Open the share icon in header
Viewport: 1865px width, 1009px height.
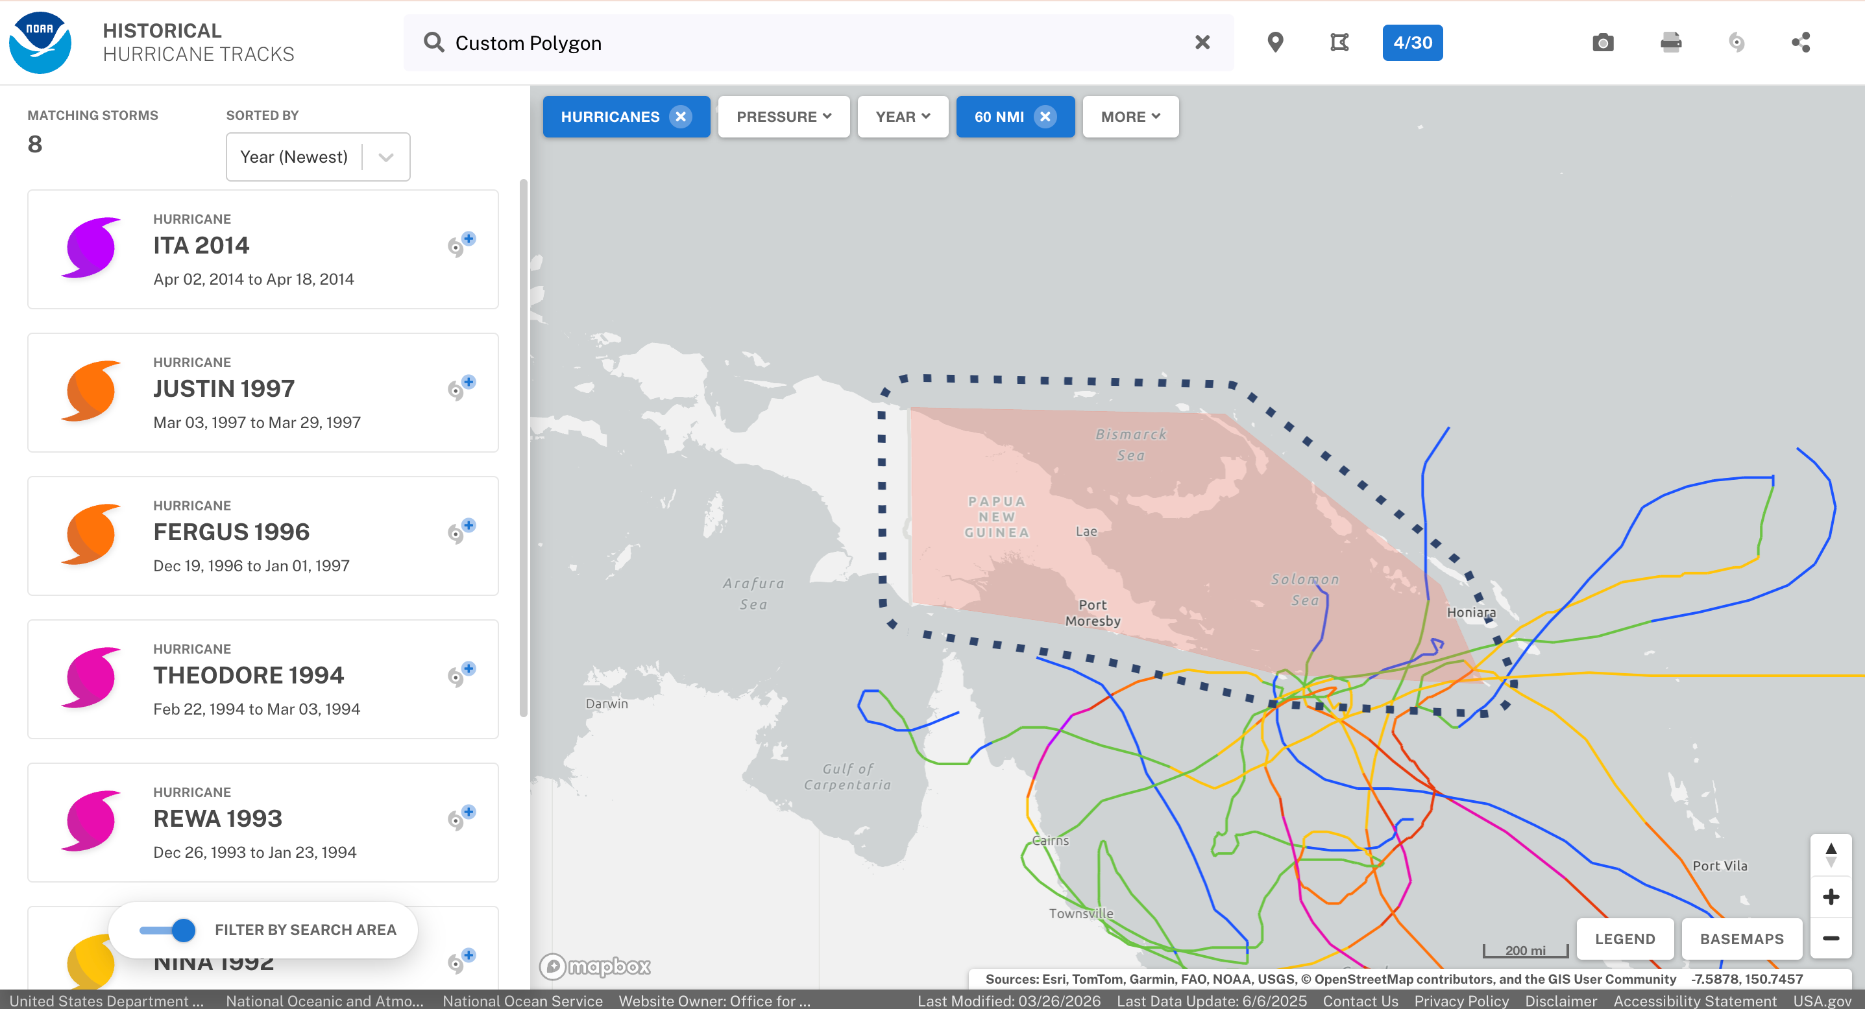pyautogui.click(x=1801, y=43)
